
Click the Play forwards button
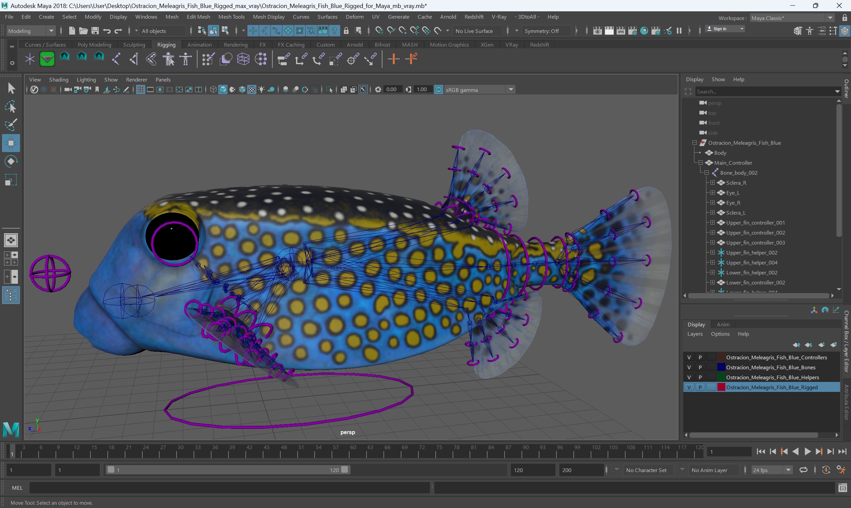click(x=807, y=452)
